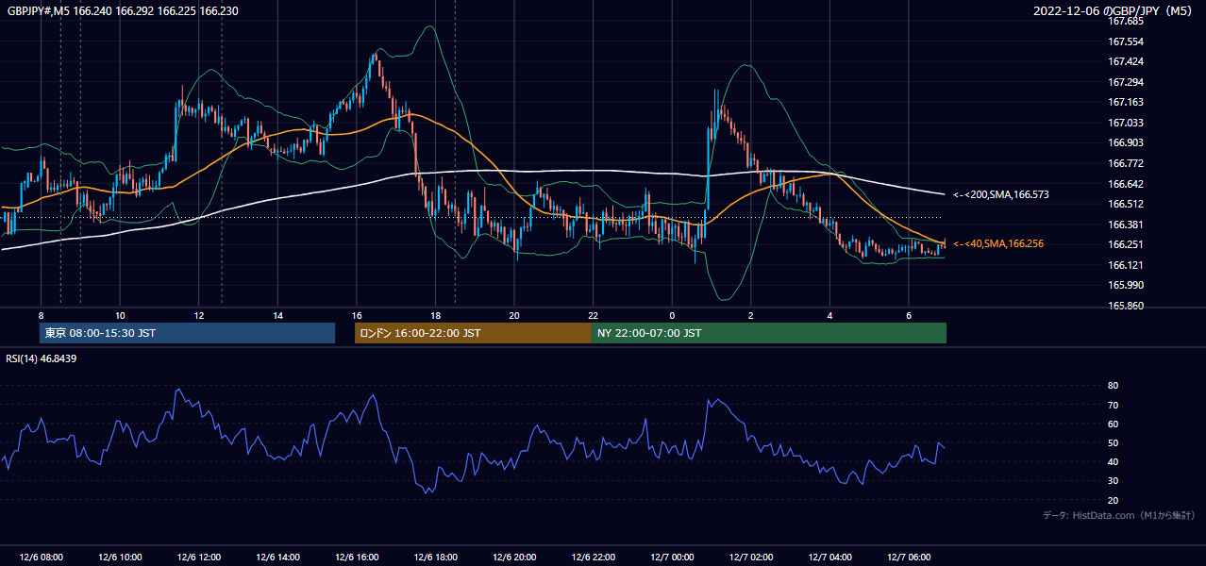
Task: Click the 12/7 06:00 bottom time label
Action: click(909, 557)
